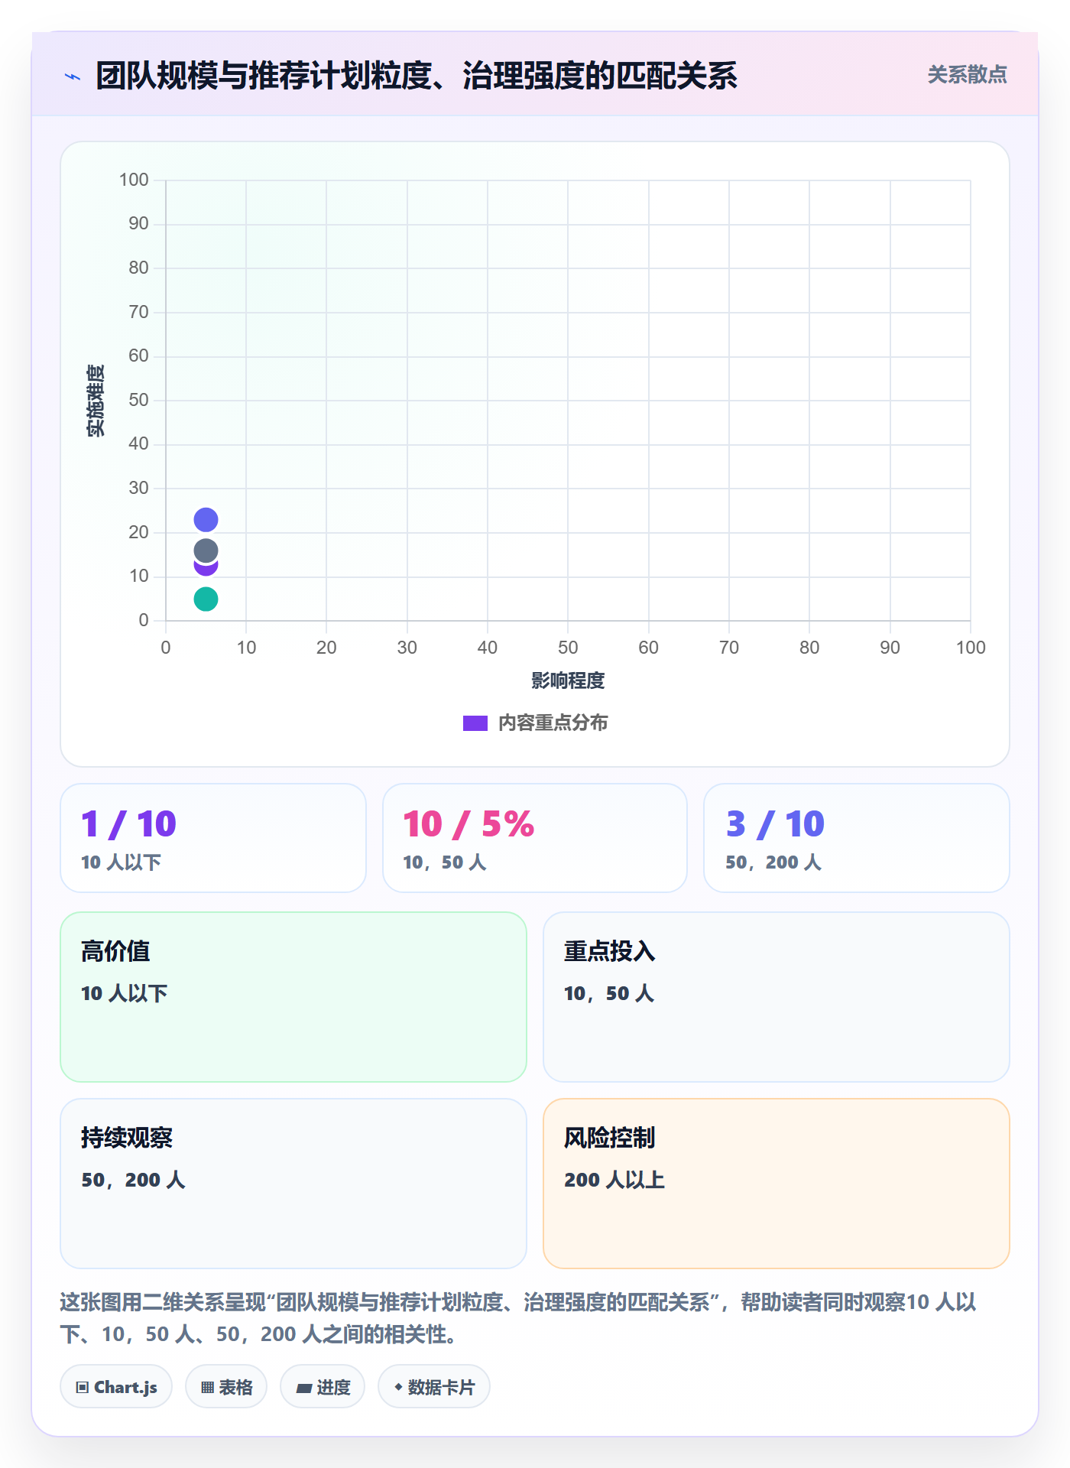This screenshot has width=1070, height=1468.
Task: Select the 风险控制 quadrant card
Action: click(x=777, y=1184)
